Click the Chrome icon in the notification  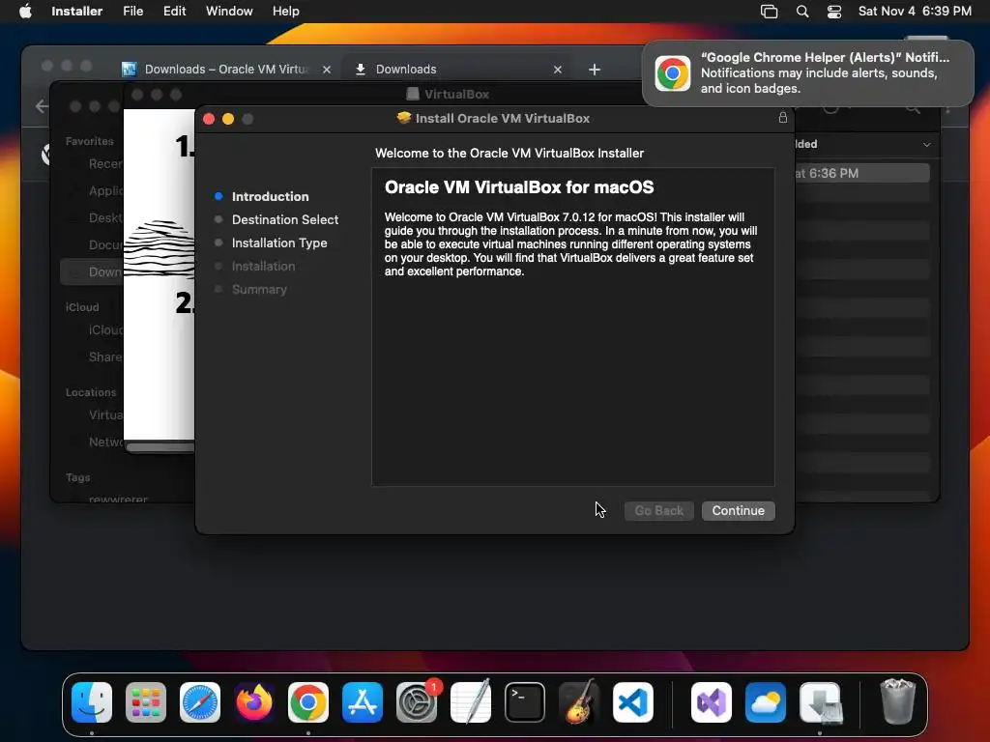point(673,73)
